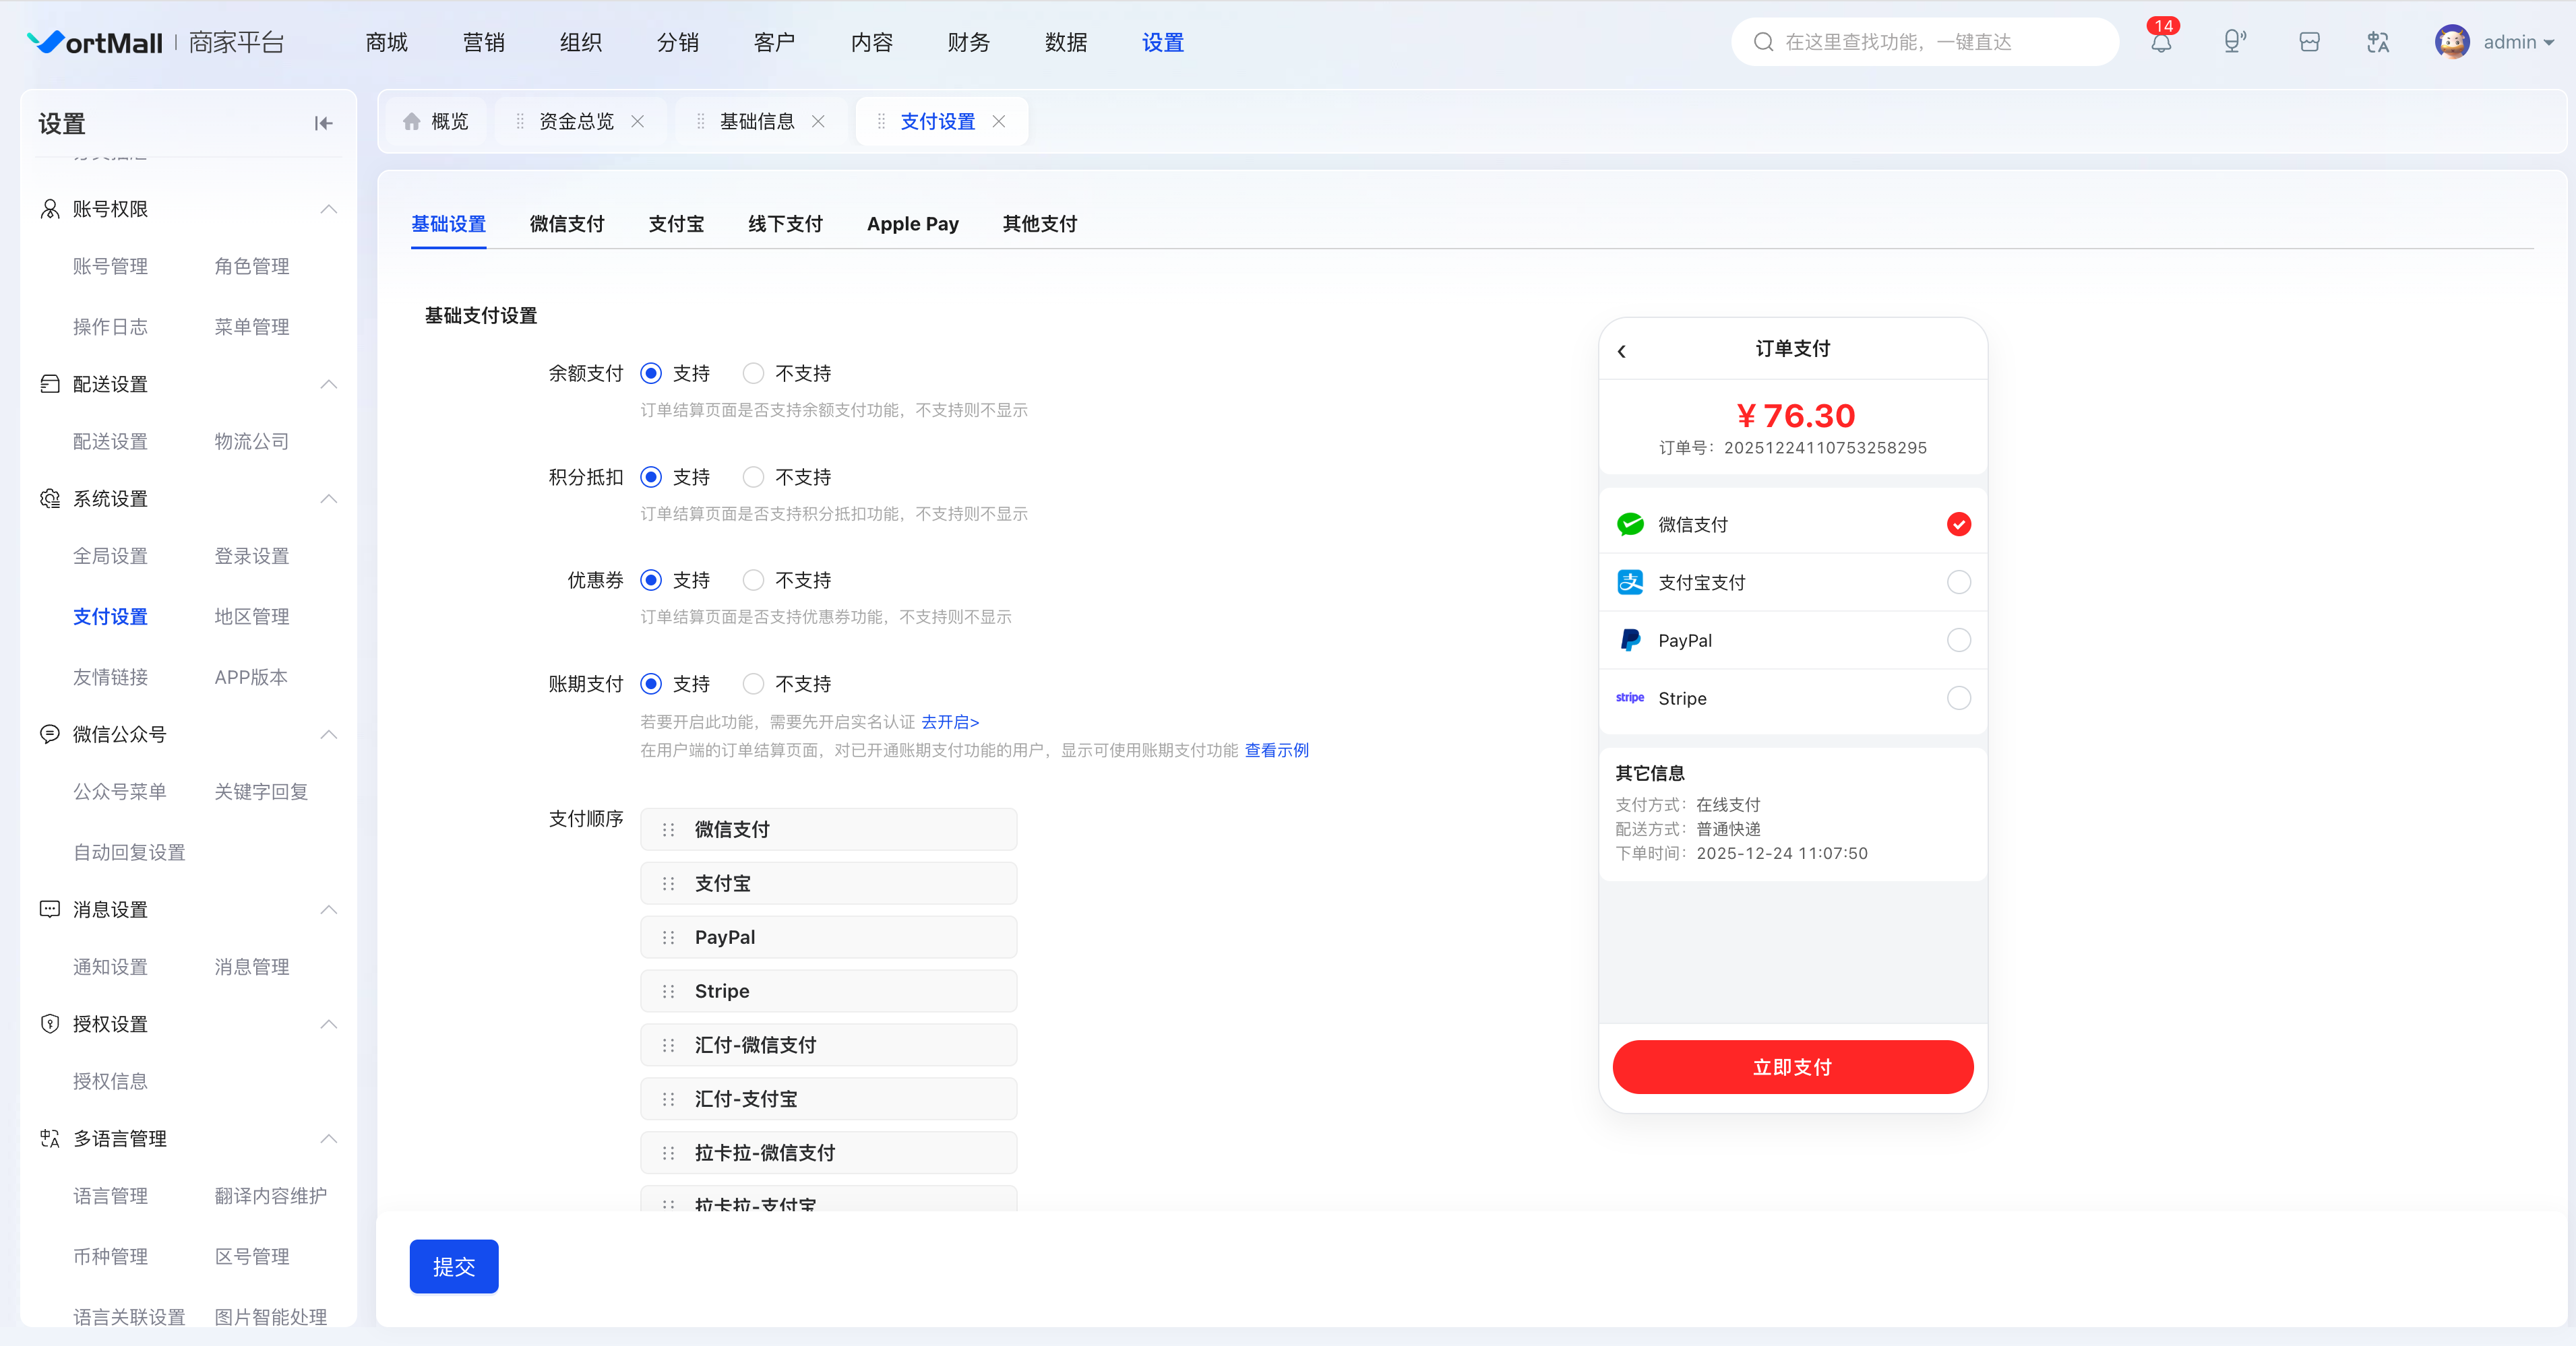This screenshot has height=1346, width=2576.
Task: Open the admin user dropdown
Action: point(2518,42)
